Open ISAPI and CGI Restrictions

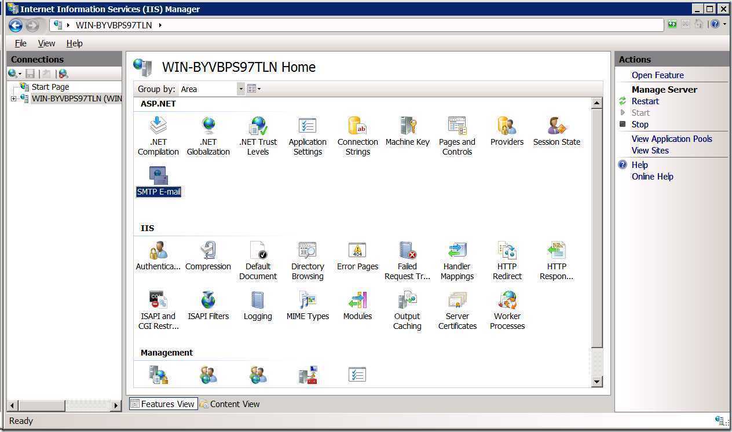point(158,310)
